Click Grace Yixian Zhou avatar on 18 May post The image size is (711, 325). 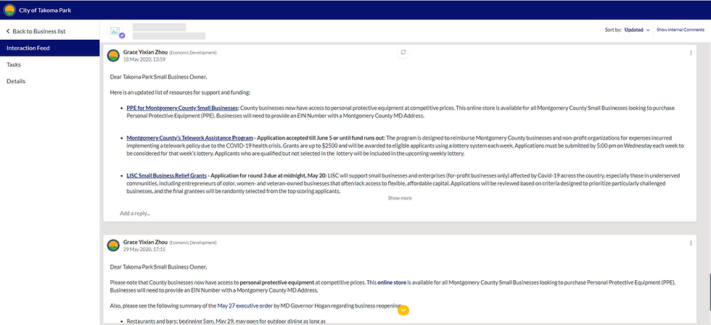click(113, 55)
